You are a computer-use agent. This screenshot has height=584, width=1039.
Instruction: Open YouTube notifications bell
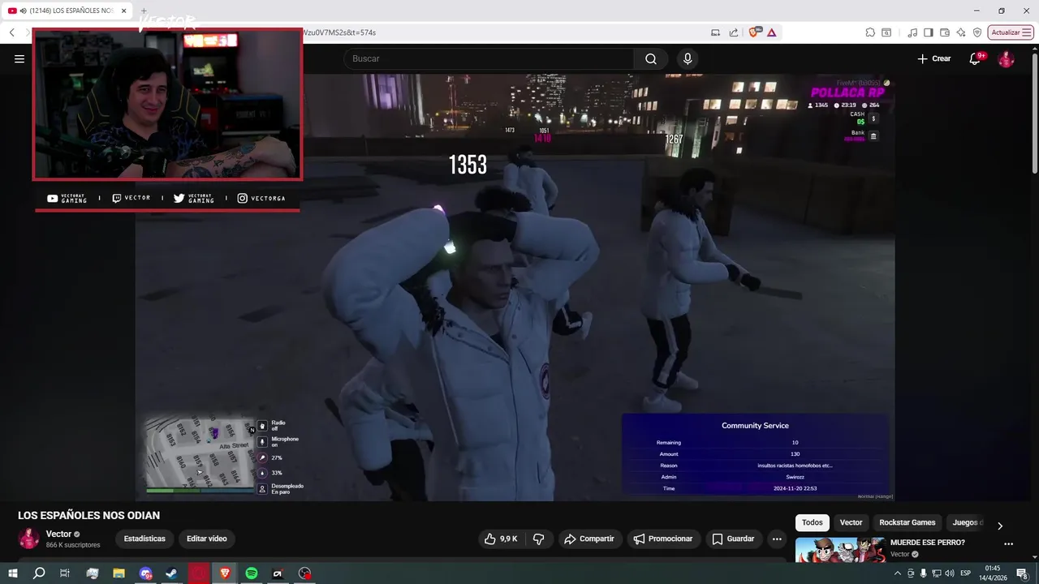coord(976,58)
